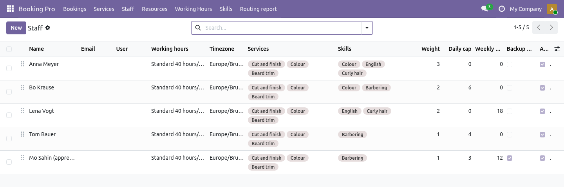
Task: Click the drag handle for Tom Bauer
Action: [x=22, y=134]
